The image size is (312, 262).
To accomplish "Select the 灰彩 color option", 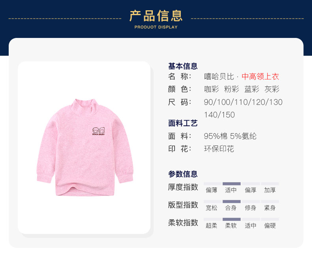I will click(272, 89).
